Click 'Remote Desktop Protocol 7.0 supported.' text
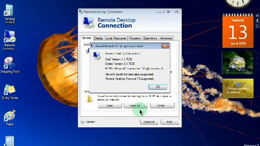 [x=130, y=79]
